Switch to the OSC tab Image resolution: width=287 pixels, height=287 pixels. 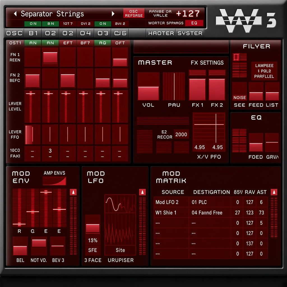click(x=14, y=33)
